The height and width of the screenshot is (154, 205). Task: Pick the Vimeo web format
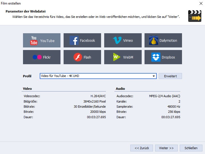pyautogui.click(x=123, y=41)
